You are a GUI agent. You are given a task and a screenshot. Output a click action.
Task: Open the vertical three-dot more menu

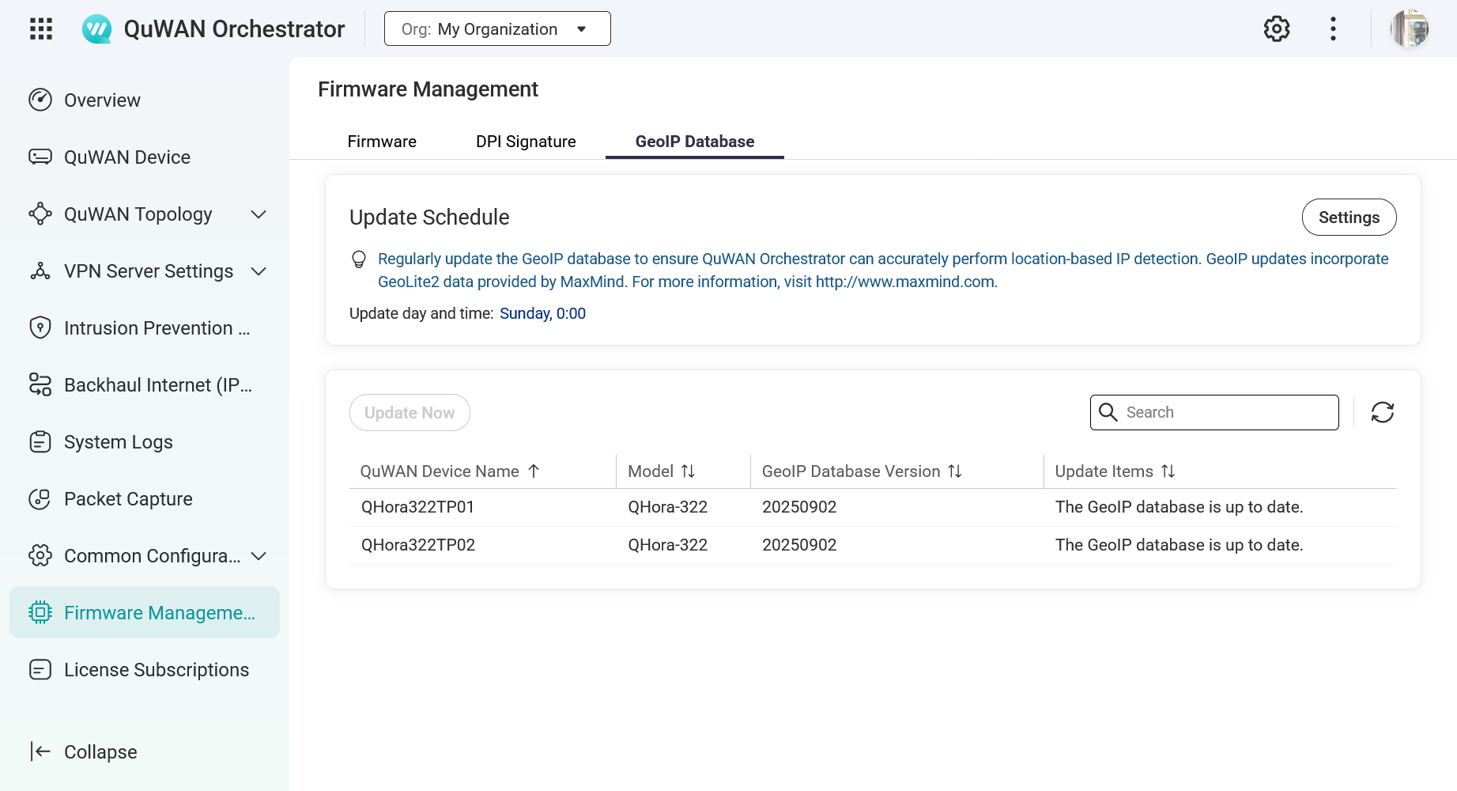pyautogui.click(x=1333, y=29)
